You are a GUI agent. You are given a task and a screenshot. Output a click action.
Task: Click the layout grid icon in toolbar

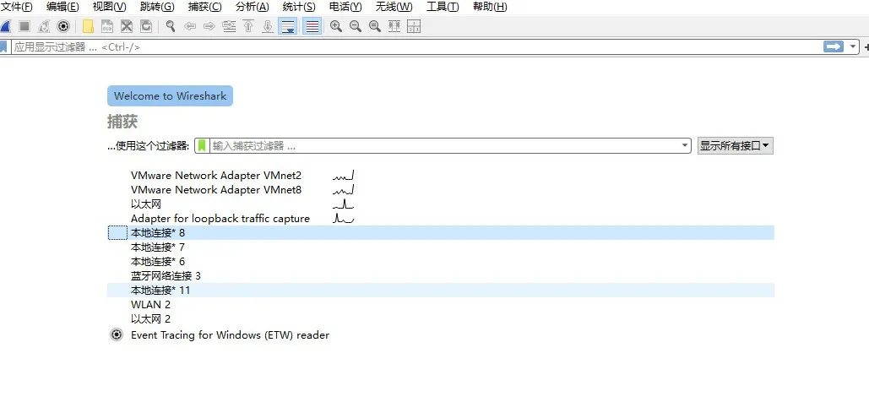(x=414, y=26)
